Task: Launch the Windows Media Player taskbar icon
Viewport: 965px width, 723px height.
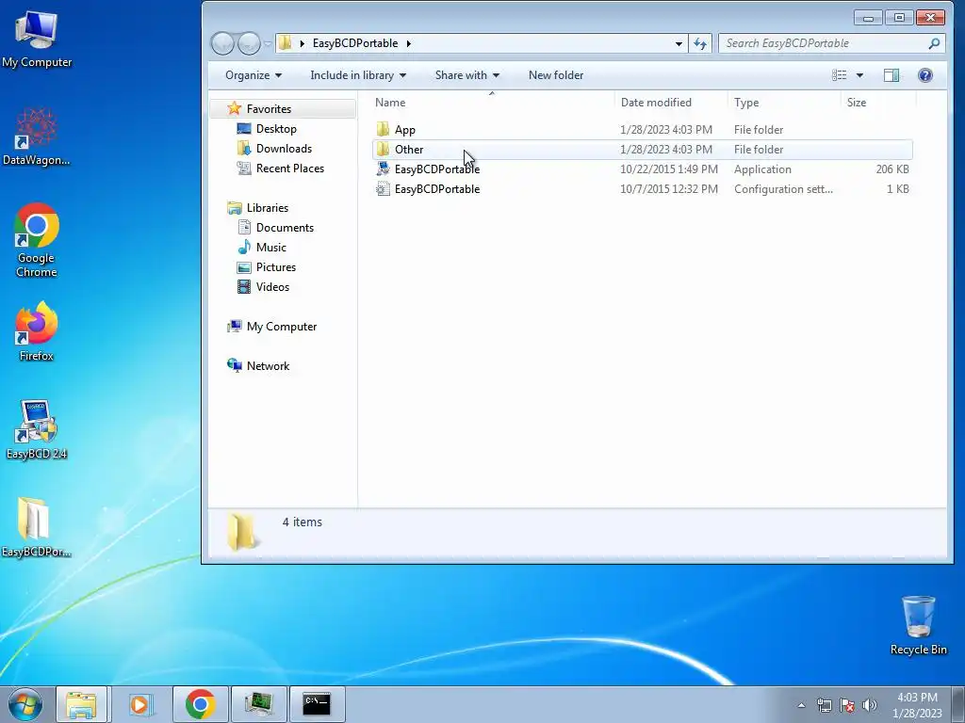Action: pos(141,704)
